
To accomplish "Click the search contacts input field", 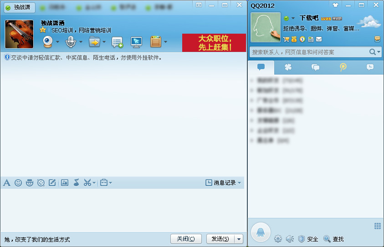I will pos(310,52).
